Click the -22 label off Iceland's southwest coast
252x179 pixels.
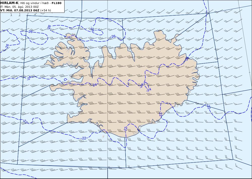83,138
